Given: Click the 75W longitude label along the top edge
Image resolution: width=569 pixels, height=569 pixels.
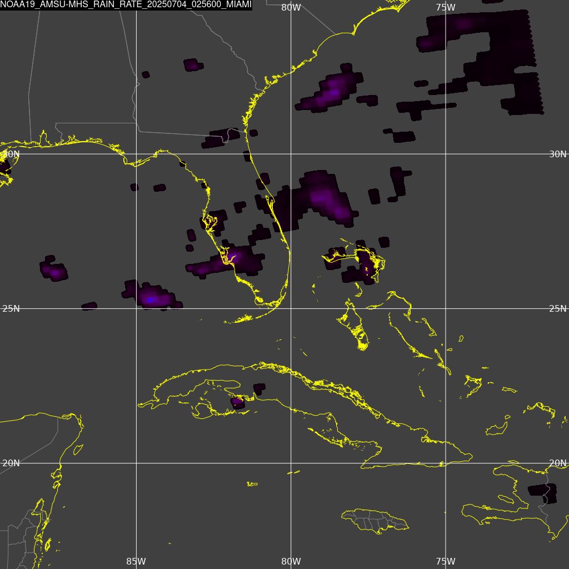Looking at the screenshot, I should pos(446,8).
